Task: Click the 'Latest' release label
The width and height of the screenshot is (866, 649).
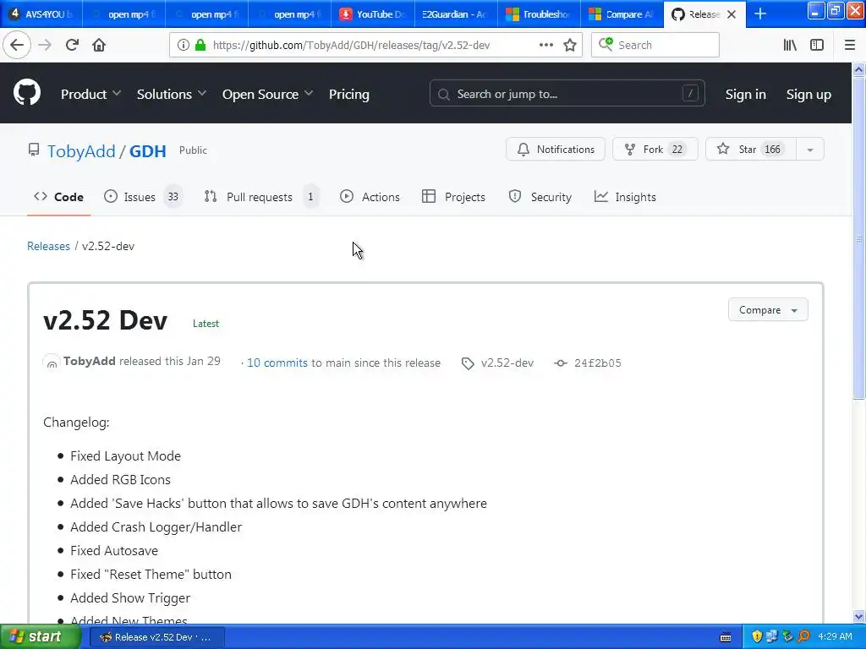Action: point(206,324)
